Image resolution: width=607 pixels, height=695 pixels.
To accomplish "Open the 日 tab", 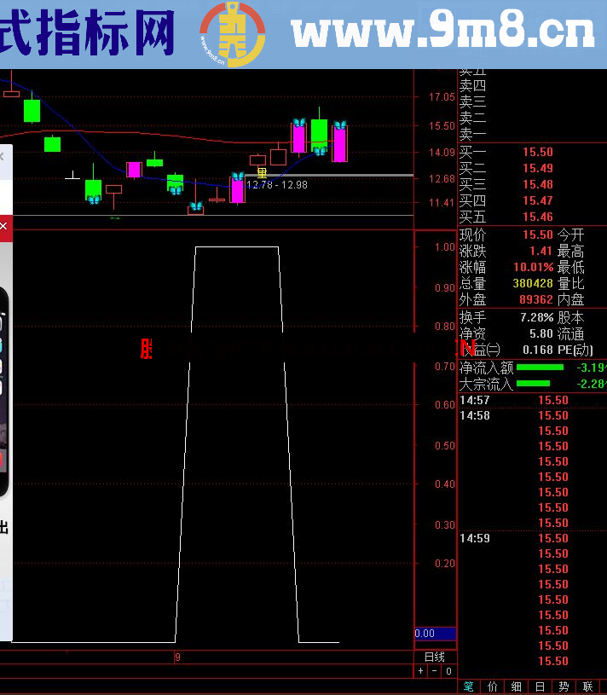I will coord(541,686).
